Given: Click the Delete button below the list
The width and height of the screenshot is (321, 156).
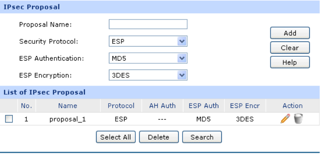Looking at the screenshot, I should coord(159,137).
